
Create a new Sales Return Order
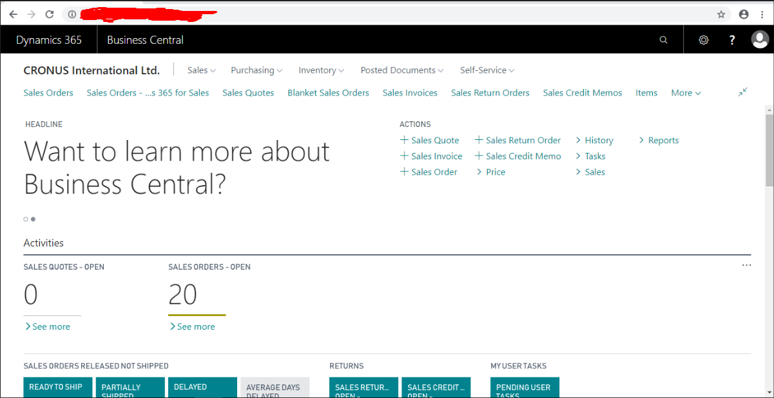518,140
